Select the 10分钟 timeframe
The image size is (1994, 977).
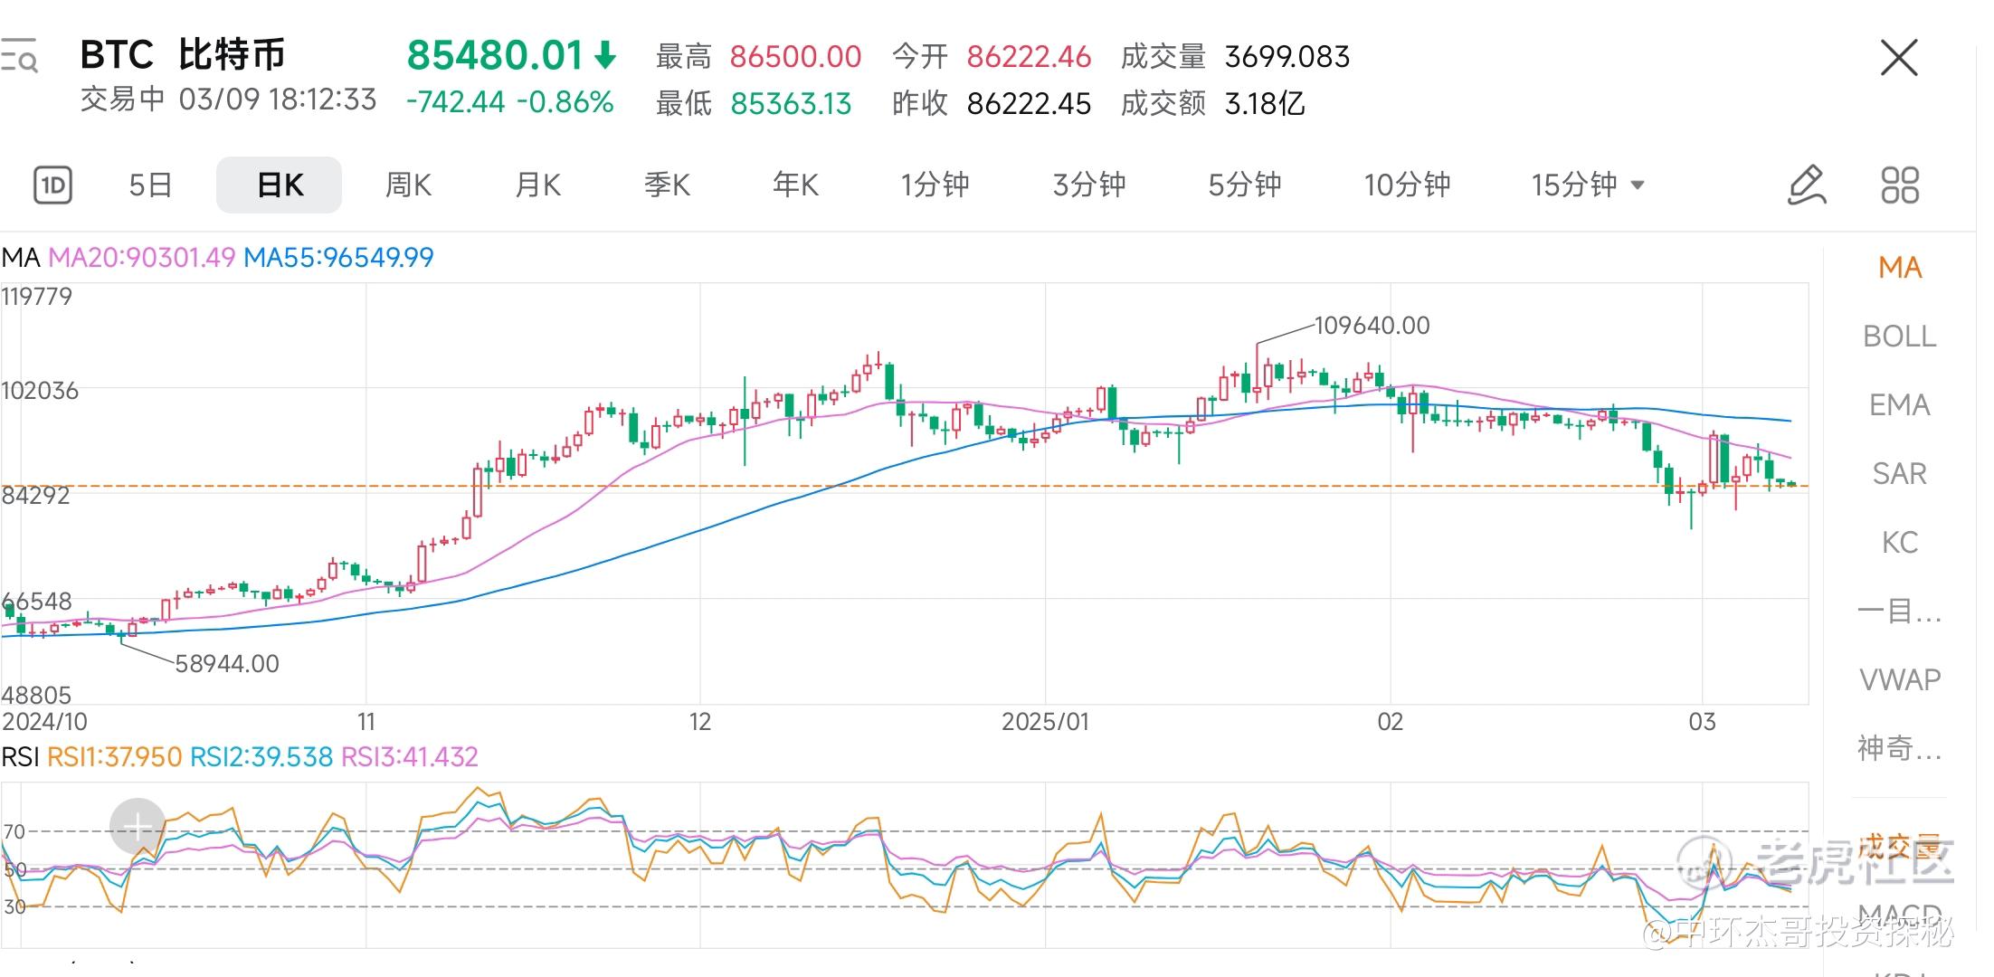coord(1407,185)
